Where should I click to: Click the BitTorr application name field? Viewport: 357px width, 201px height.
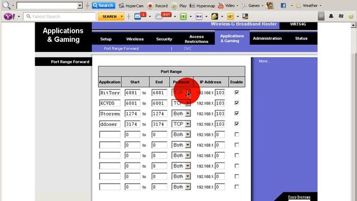(110, 93)
